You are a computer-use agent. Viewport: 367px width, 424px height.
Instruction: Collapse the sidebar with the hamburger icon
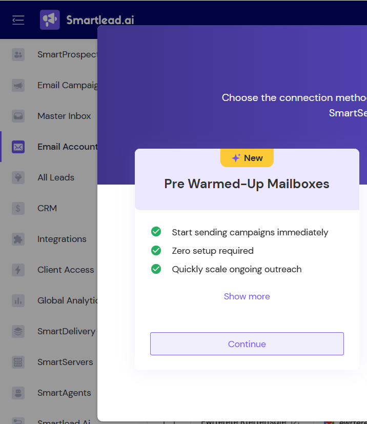click(18, 20)
